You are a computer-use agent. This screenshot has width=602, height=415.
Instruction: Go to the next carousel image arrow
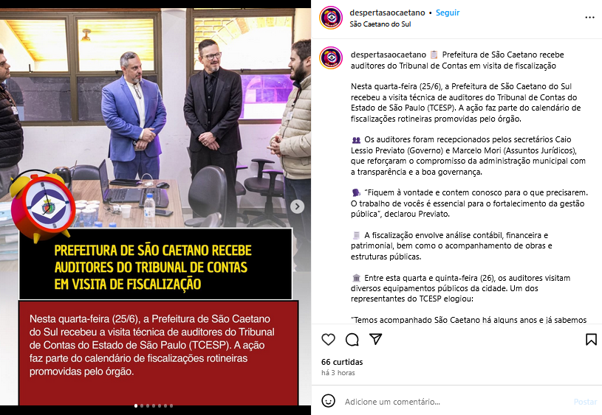pyautogui.click(x=297, y=206)
